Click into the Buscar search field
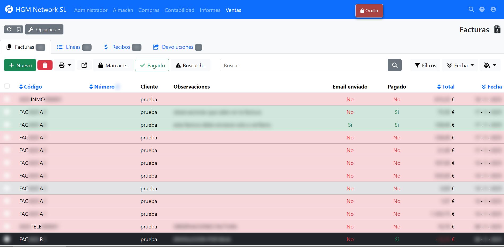The width and height of the screenshot is (504, 247). (304, 65)
